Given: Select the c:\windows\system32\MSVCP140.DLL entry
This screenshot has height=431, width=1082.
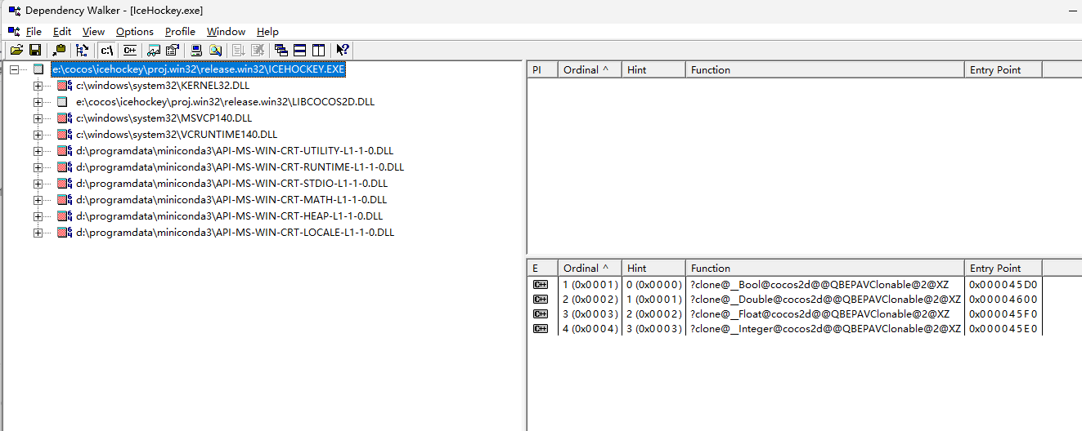Looking at the screenshot, I should [x=164, y=118].
